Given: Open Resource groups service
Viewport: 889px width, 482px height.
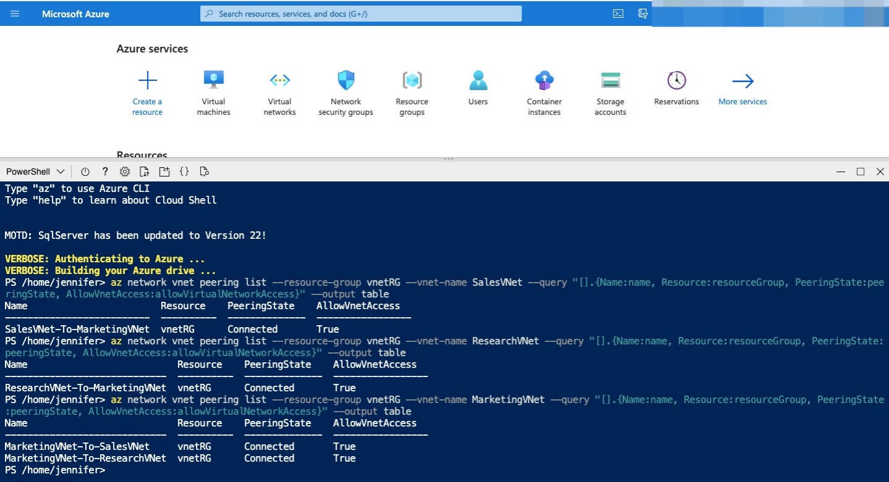Looking at the screenshot, I should click(412, 93).
